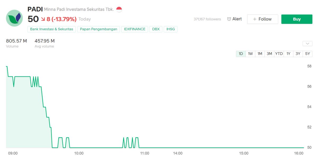The width and height of the screenshot is (318, 162).
Task: Switch chart to 1M range
Action: pos(260,54)
